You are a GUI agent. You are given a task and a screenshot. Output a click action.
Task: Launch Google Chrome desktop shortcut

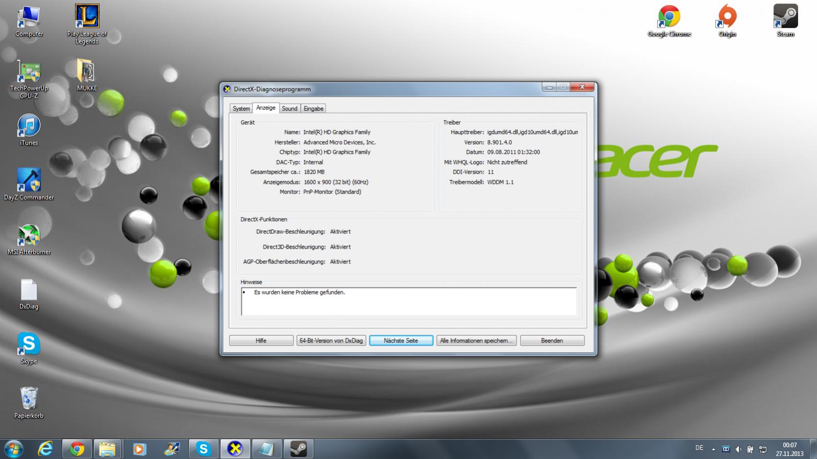point(669,21)
